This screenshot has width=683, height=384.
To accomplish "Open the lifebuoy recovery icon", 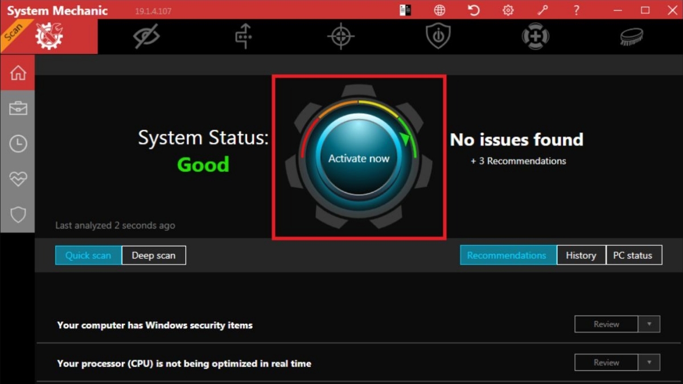I will (536, 36).
